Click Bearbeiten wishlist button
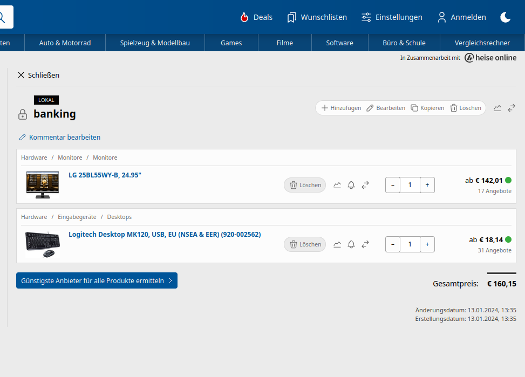Viewport: 525px width, 377px height. coord(386,108)
